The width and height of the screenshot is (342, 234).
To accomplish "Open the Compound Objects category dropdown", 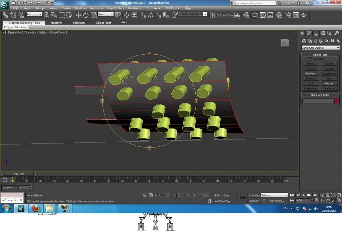I will click(x=320, y=48).
